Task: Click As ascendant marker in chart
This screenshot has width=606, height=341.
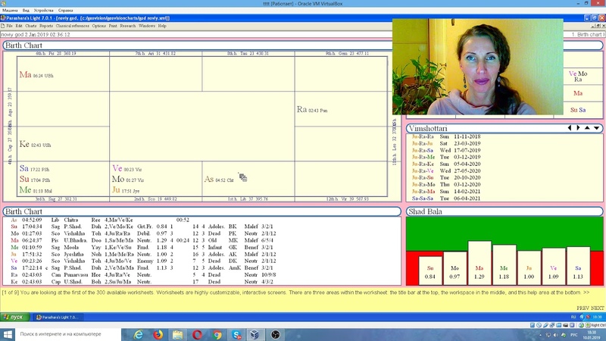Action: click(x=209, y=179)
